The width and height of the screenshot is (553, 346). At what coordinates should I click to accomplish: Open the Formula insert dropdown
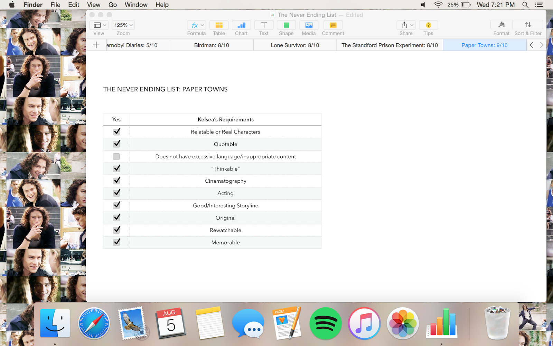196,25
